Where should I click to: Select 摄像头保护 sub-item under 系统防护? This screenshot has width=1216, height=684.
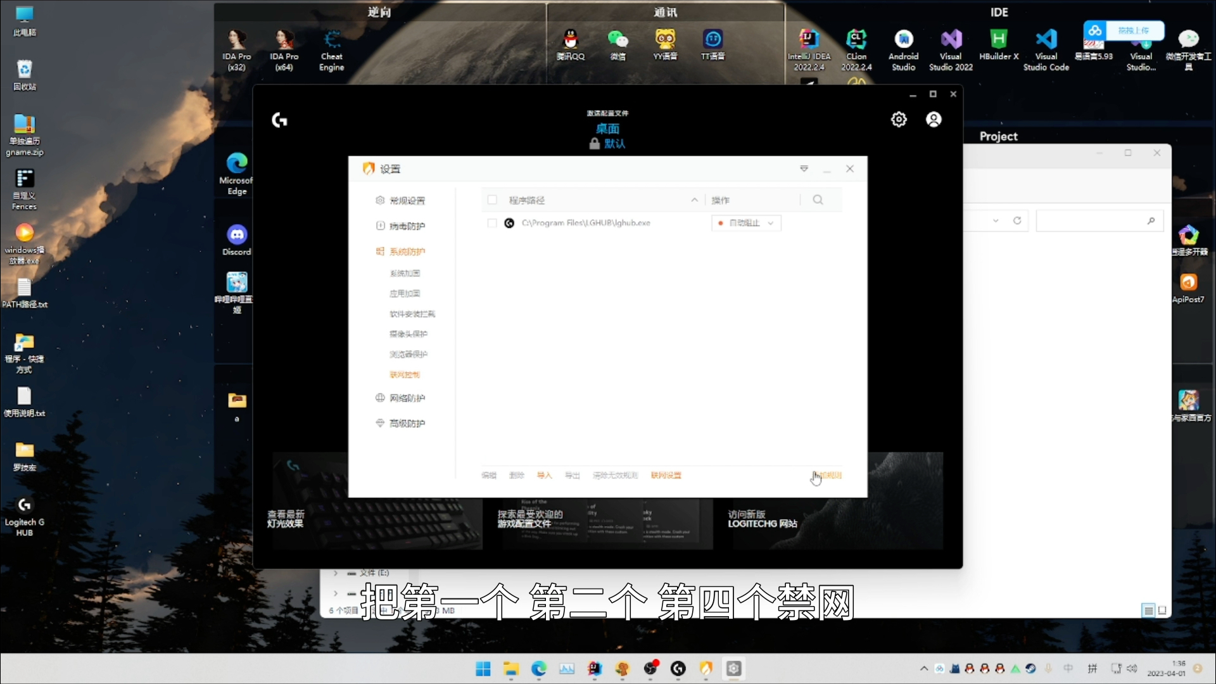point(408,334)
